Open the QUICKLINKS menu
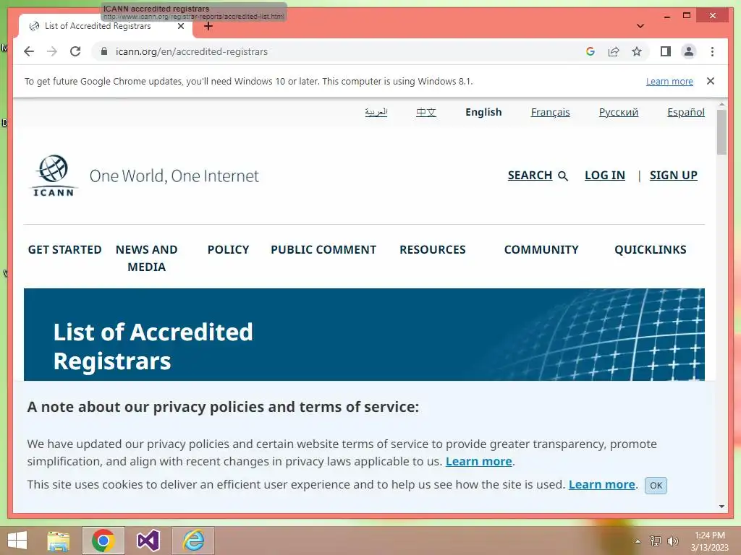Screen dimensions: 741x555 [x=651, y=249]
